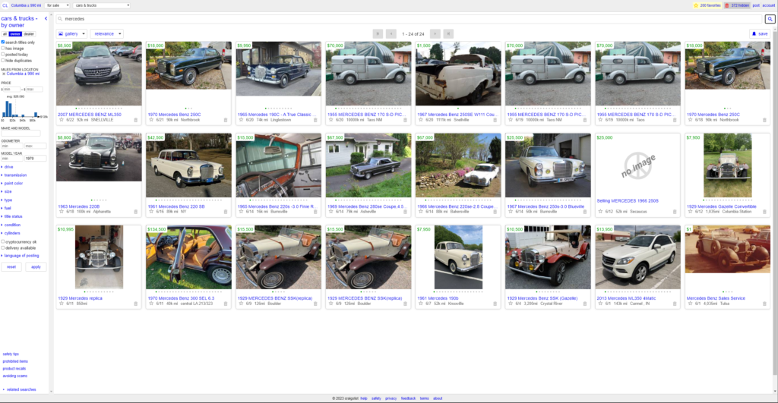Hide the 1967 Mercedes Benz 250s listing
This screenshot has height=403, width=778.
coord(584,212)
